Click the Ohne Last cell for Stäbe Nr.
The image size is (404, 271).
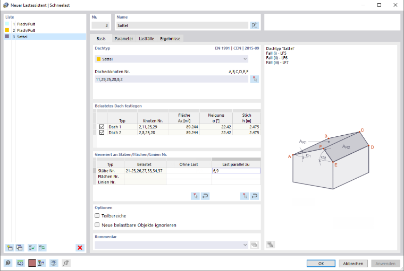(x=189, y=171)
